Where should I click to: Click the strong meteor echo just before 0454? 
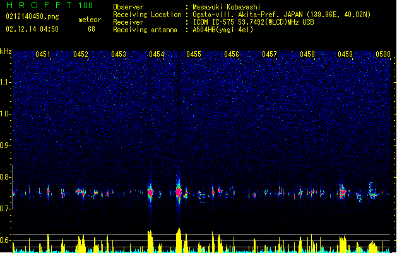tap(150, 192)
